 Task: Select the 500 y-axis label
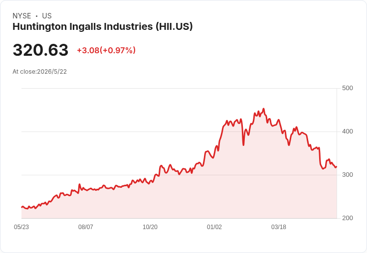coord(348,88)
